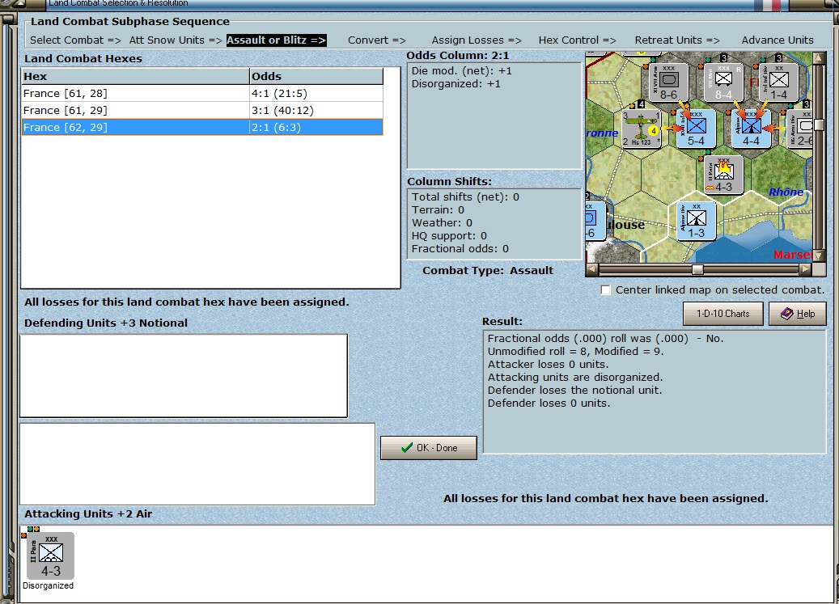
Task: Go to Convert subphase
Action: click(377, 40)
